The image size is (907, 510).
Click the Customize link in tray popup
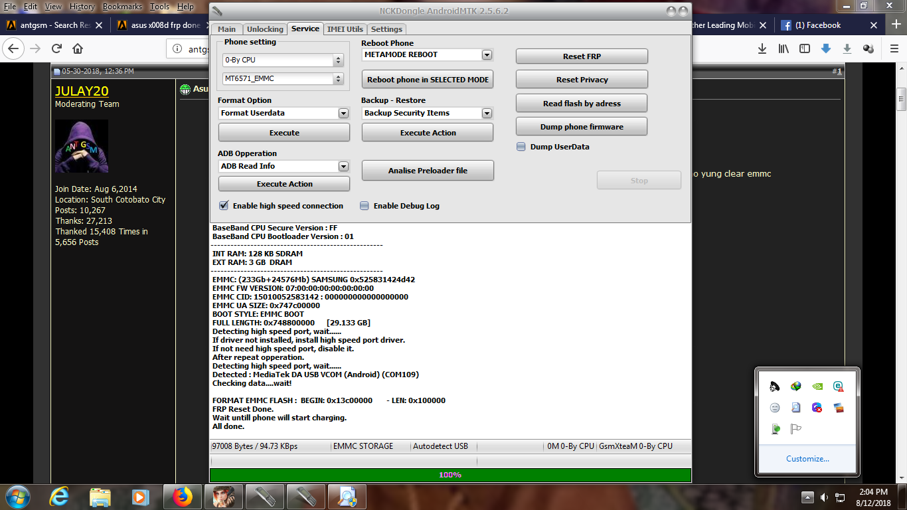[807, 459]
